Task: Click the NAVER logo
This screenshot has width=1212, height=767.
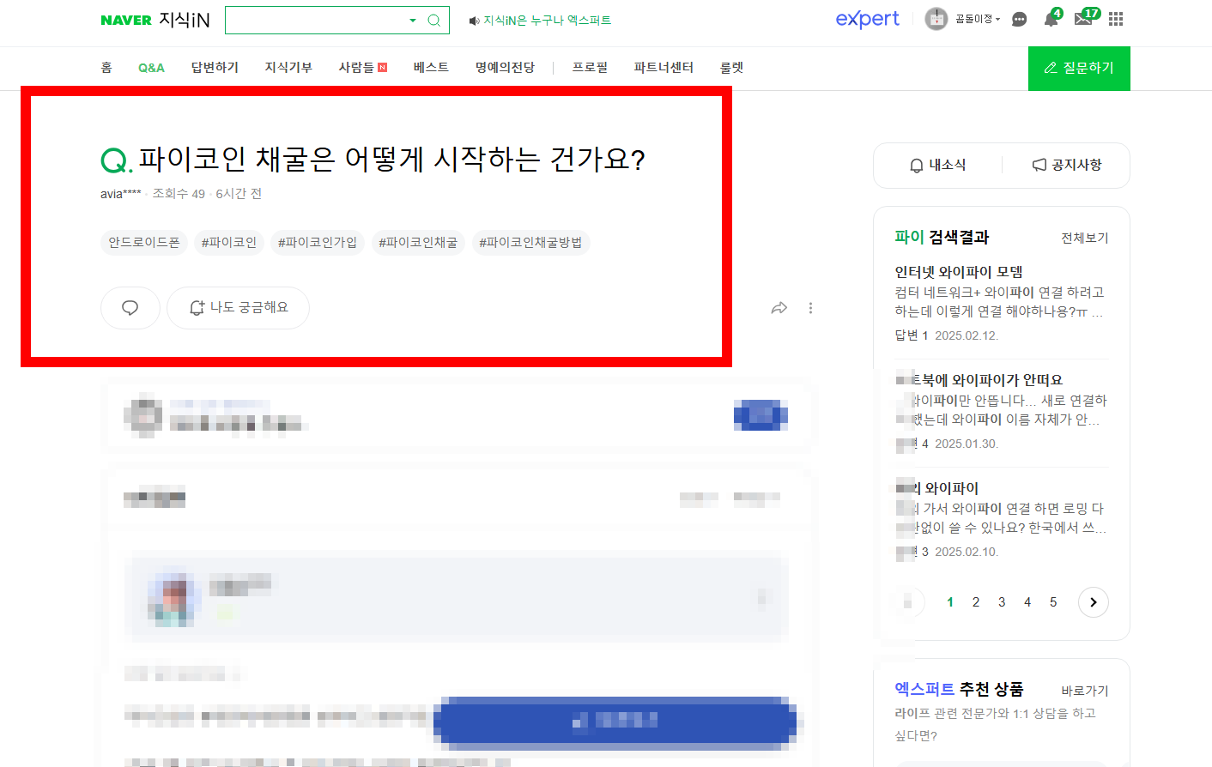Action: pos(126,20)
